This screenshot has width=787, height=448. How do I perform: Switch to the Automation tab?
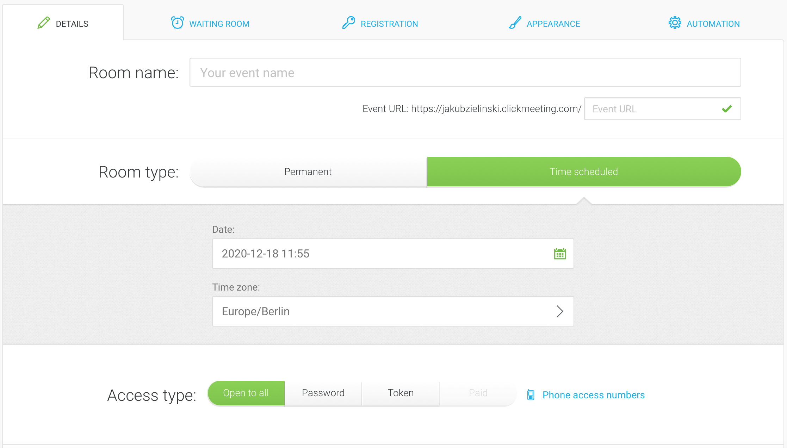pos(704,24)
